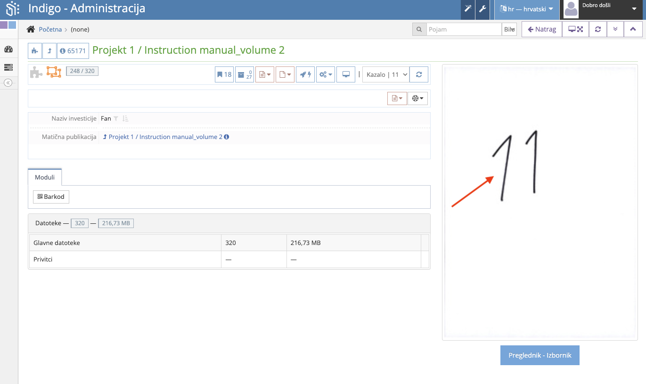Click the 320 files count badge
The height and width of the screenshot is (384, 646).
click(x=80, y=223)
